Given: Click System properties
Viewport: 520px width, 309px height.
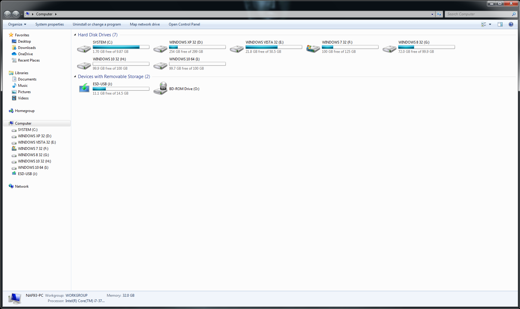Looking at the screenshot, I should tap(50, 24).
